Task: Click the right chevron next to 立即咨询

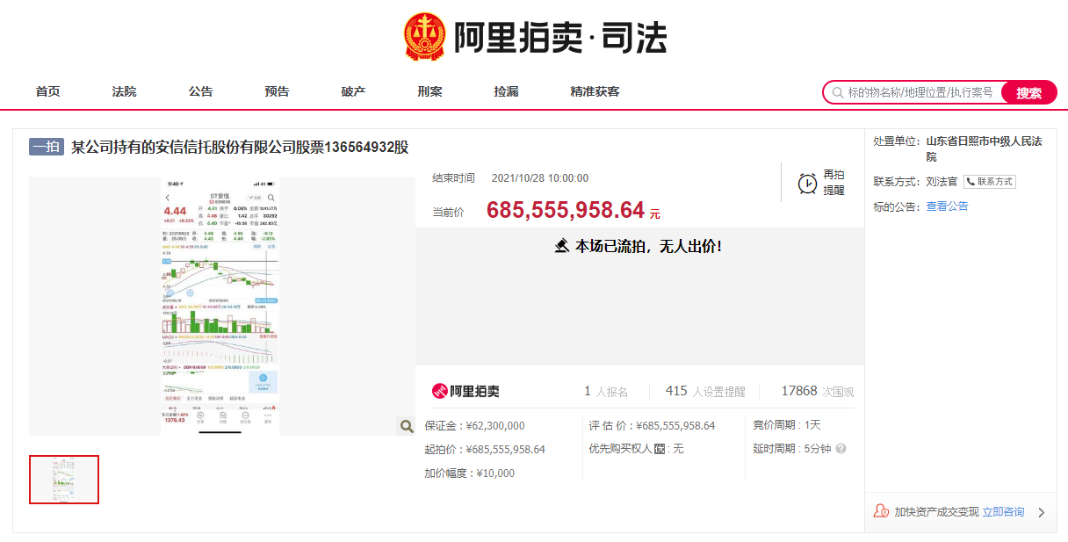Action: (1042, 512)
